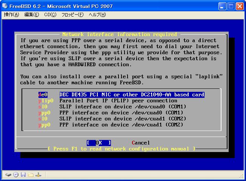This screenshot has width=246, height=181.
Task: Click the 'Network interface information required' title
Action: [120, 34]
